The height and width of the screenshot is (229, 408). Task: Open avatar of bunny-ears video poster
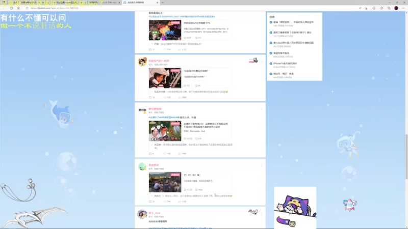[142, 110]
